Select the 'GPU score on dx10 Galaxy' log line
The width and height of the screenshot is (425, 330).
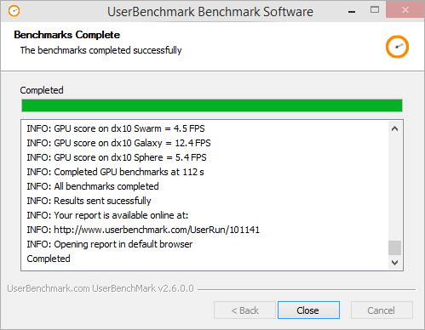click(x=118, y=143)
